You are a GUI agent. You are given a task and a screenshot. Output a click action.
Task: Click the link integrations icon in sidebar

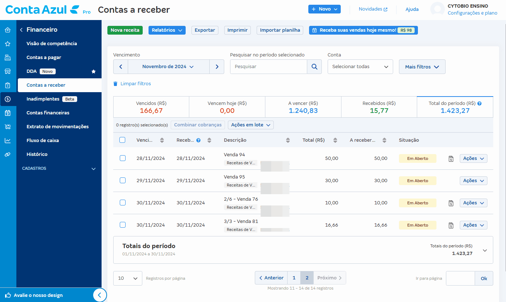[8, 154]
